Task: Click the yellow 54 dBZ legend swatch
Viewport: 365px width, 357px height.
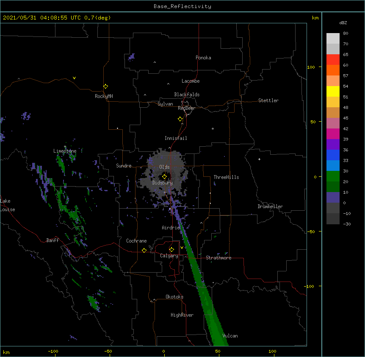Action: (x=333, y=92)
